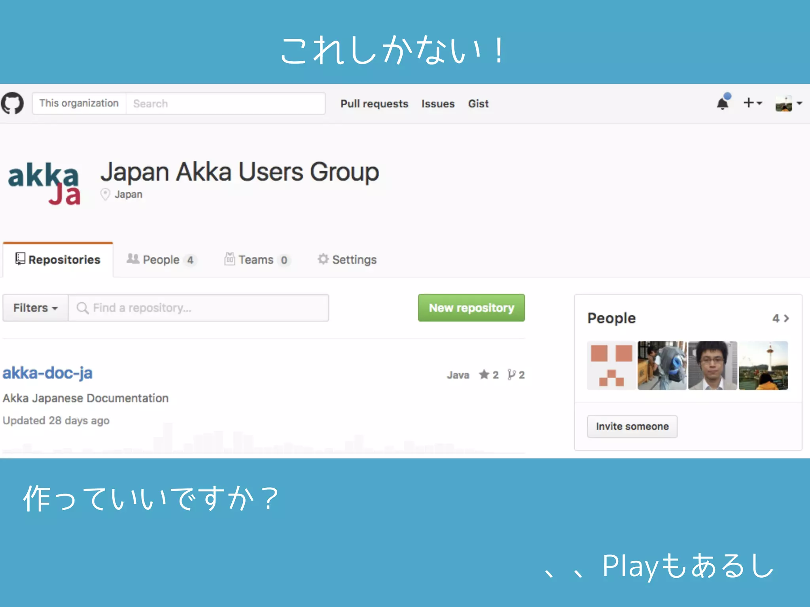Open People list via the 4 chevron

[x=781, y=319]
